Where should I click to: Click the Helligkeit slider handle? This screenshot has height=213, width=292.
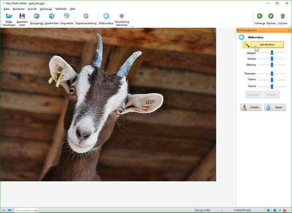click(x=272, y=53)
